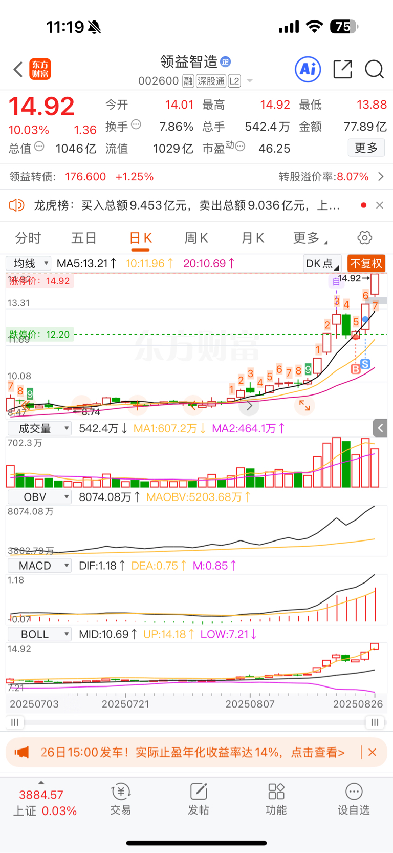Tap the 涨停价: 14.92 label

point(40,281)
